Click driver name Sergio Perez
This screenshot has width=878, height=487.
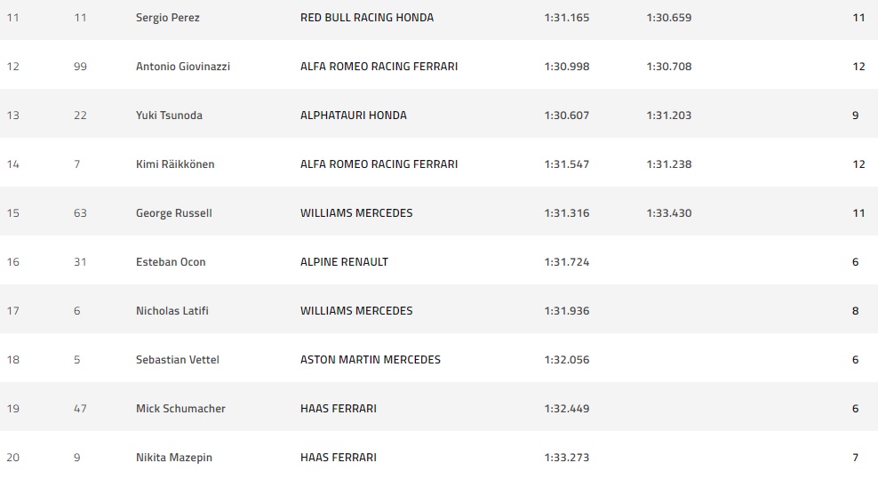tap(167, 18)
